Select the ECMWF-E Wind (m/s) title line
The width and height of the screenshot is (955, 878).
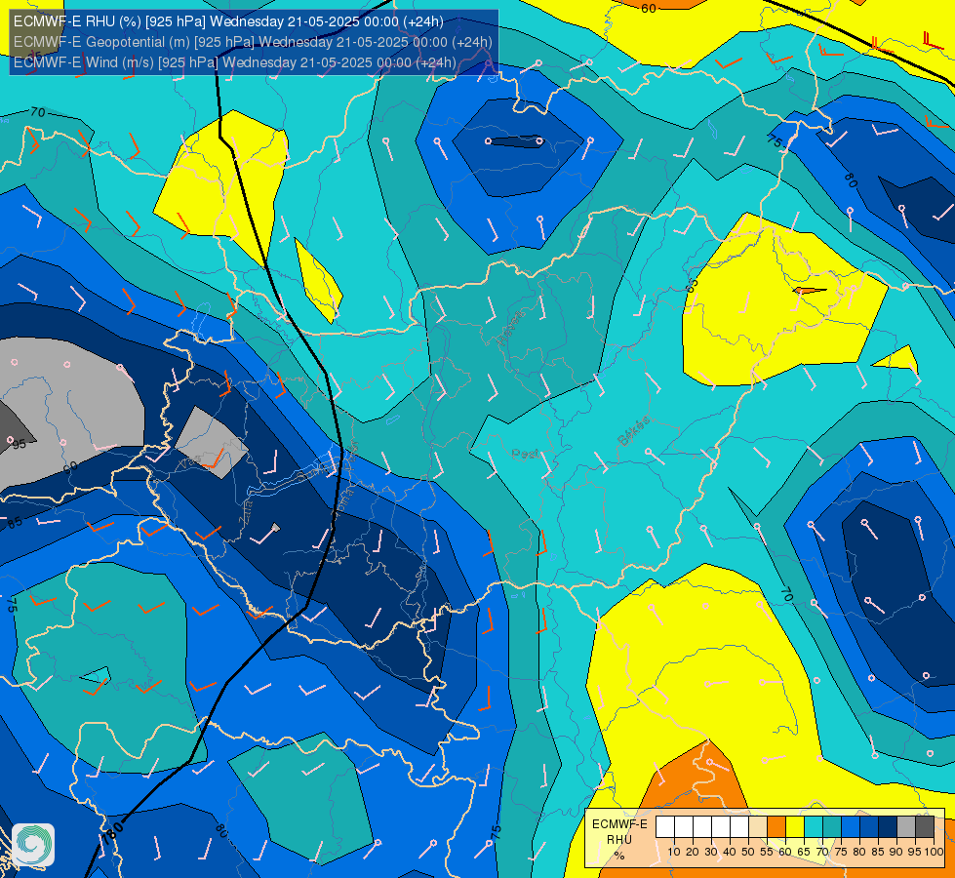click(x=234, y=62)
